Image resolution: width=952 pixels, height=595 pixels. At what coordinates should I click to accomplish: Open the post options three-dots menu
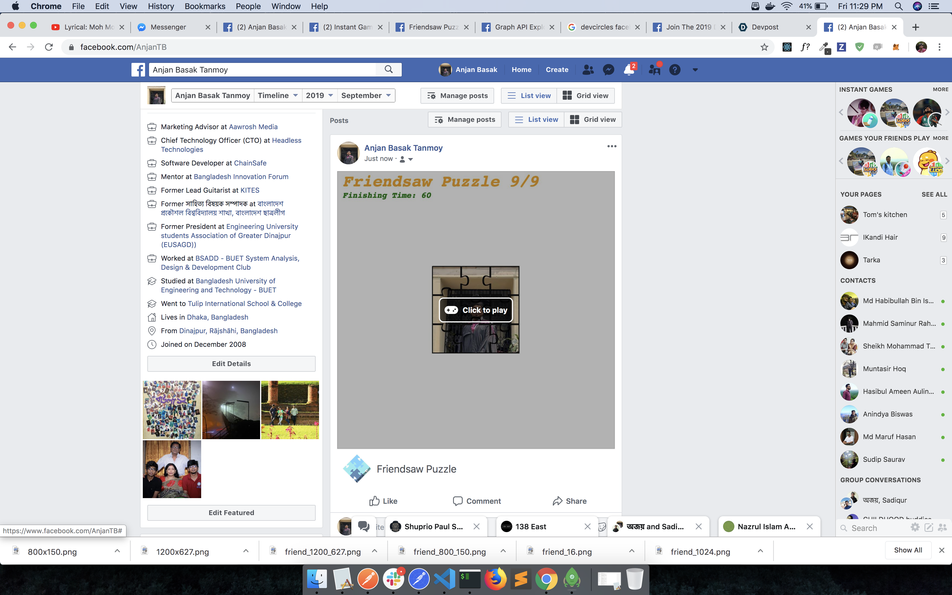(x=611, y=146)
